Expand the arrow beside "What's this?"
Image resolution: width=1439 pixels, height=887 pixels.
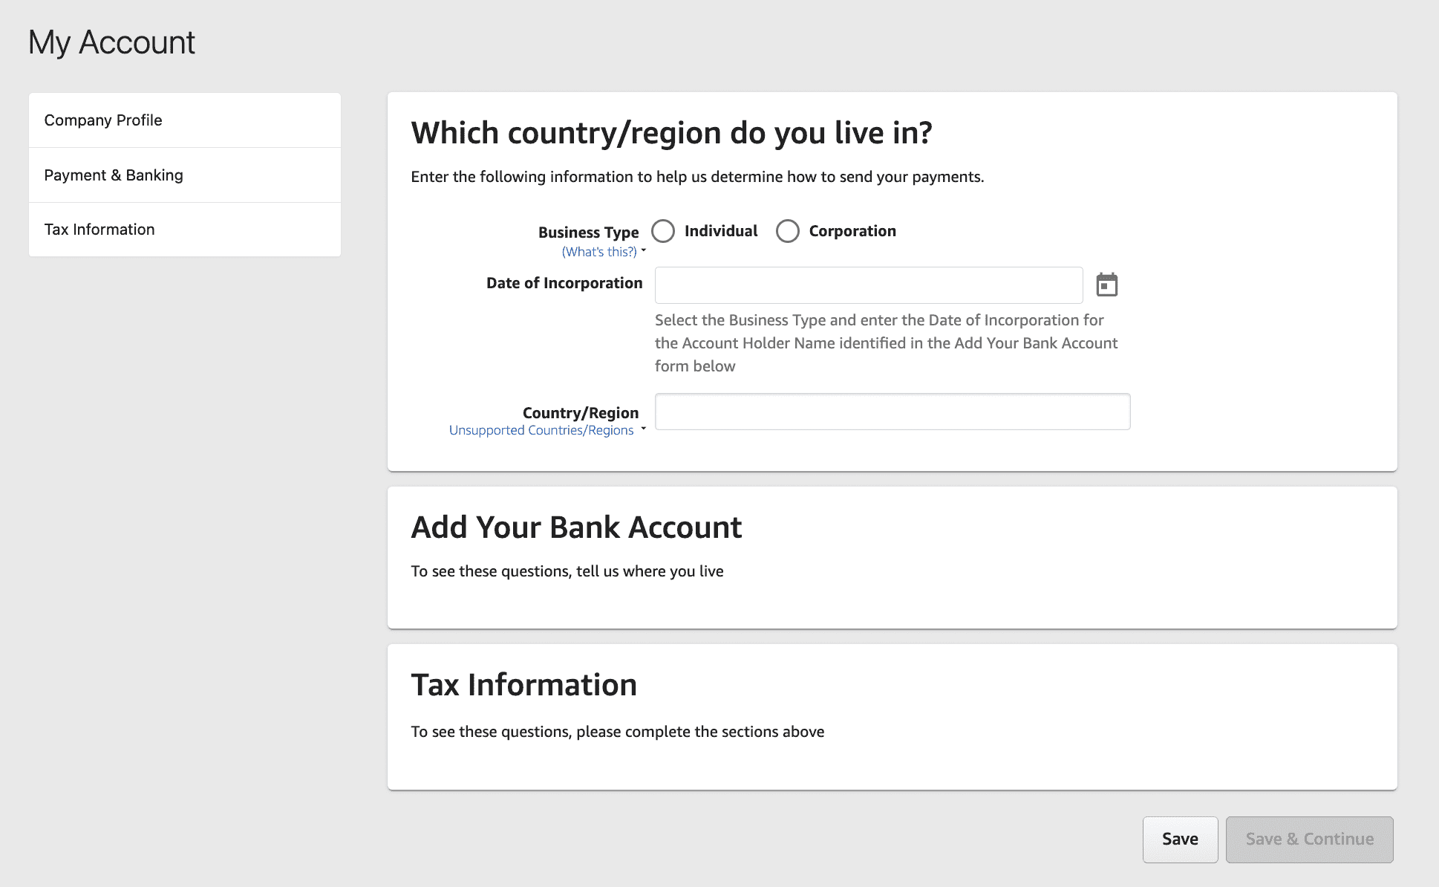click(644, 250)
